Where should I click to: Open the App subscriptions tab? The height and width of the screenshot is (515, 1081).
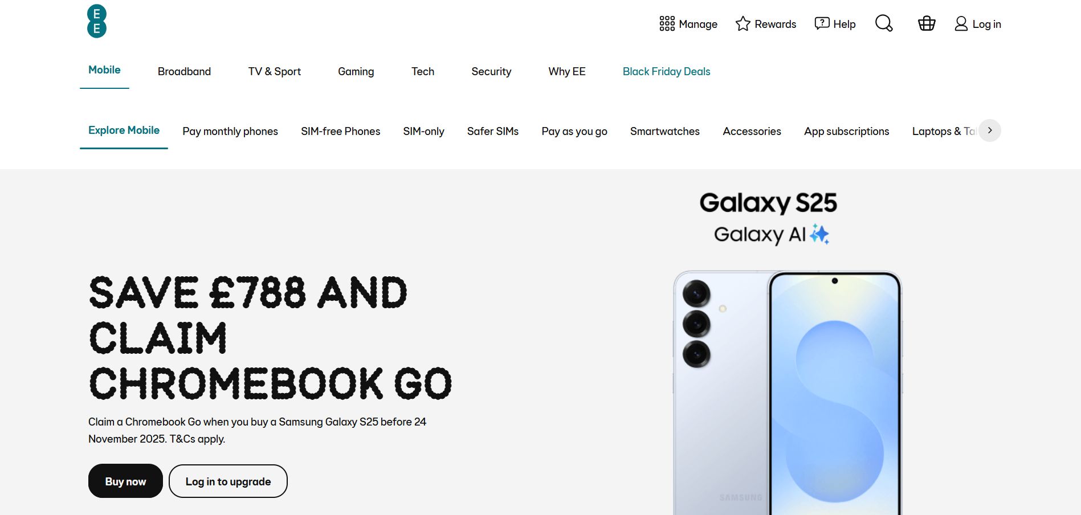pos(846,131)
